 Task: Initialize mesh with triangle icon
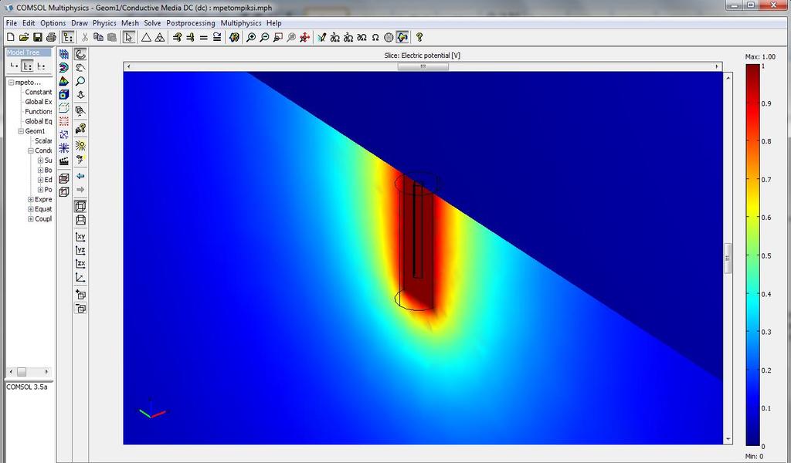point(146,37)
